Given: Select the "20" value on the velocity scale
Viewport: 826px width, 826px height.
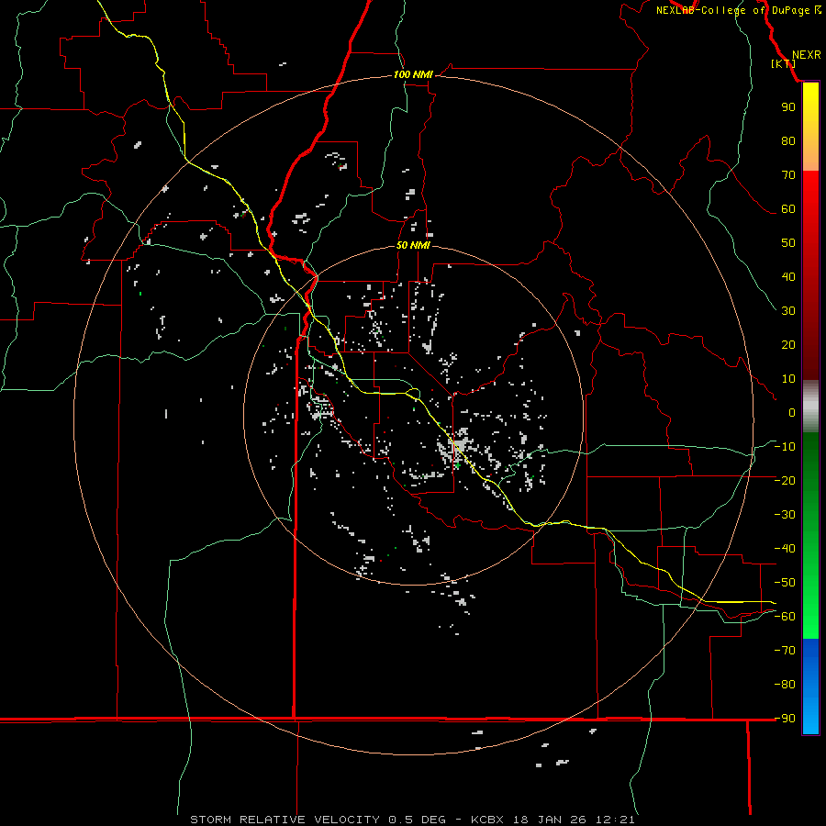Looking at the screenshot, I should 788,345.
